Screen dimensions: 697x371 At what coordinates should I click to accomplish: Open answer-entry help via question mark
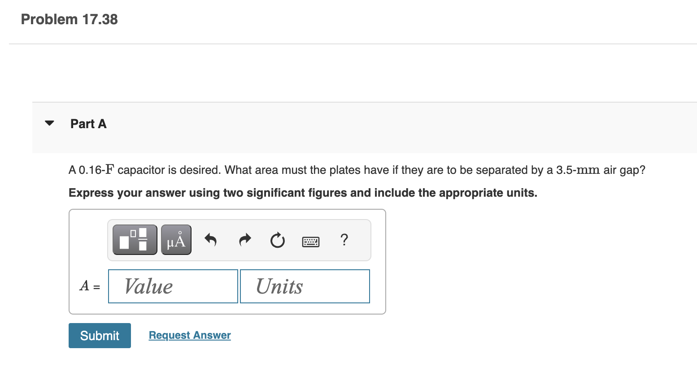[344, 240]
